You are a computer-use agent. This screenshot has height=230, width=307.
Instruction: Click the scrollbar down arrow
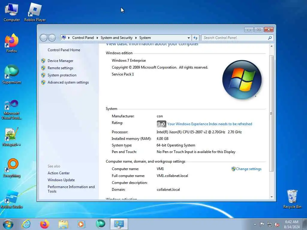(271, 197)
